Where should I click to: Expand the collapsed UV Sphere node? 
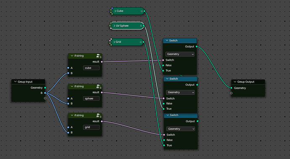114,26
